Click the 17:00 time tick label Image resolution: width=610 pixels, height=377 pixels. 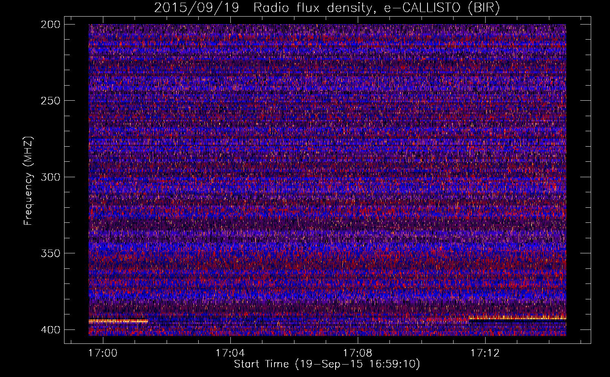tap(103, 353)
